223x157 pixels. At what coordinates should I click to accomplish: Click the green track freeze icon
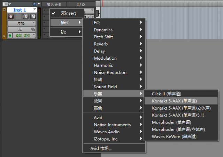point(10,35)
